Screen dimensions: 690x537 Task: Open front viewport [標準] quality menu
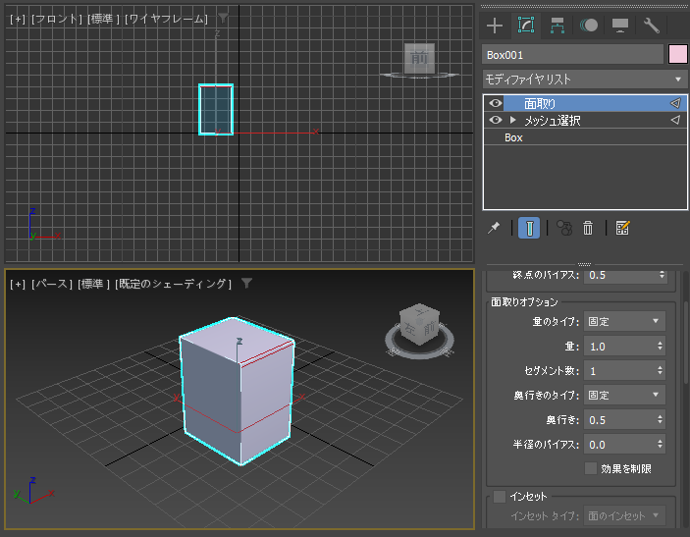[103, 19]
